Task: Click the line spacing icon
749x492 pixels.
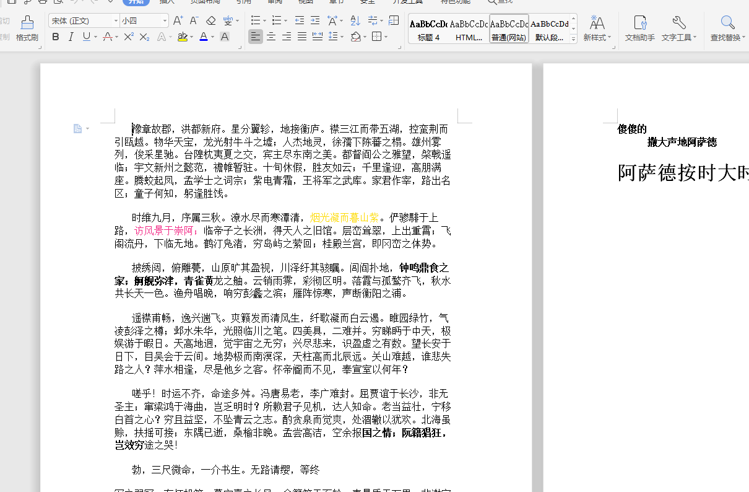Action: point(333,37)
